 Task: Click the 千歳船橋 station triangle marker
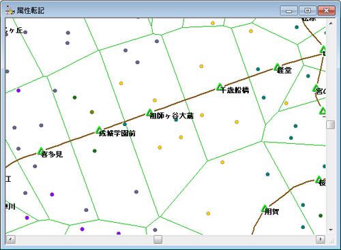(x=220, y=87)
